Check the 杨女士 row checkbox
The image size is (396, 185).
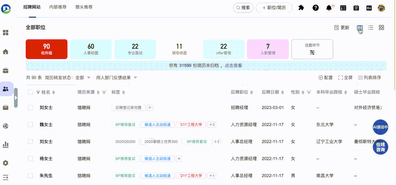tap(30, 159)
